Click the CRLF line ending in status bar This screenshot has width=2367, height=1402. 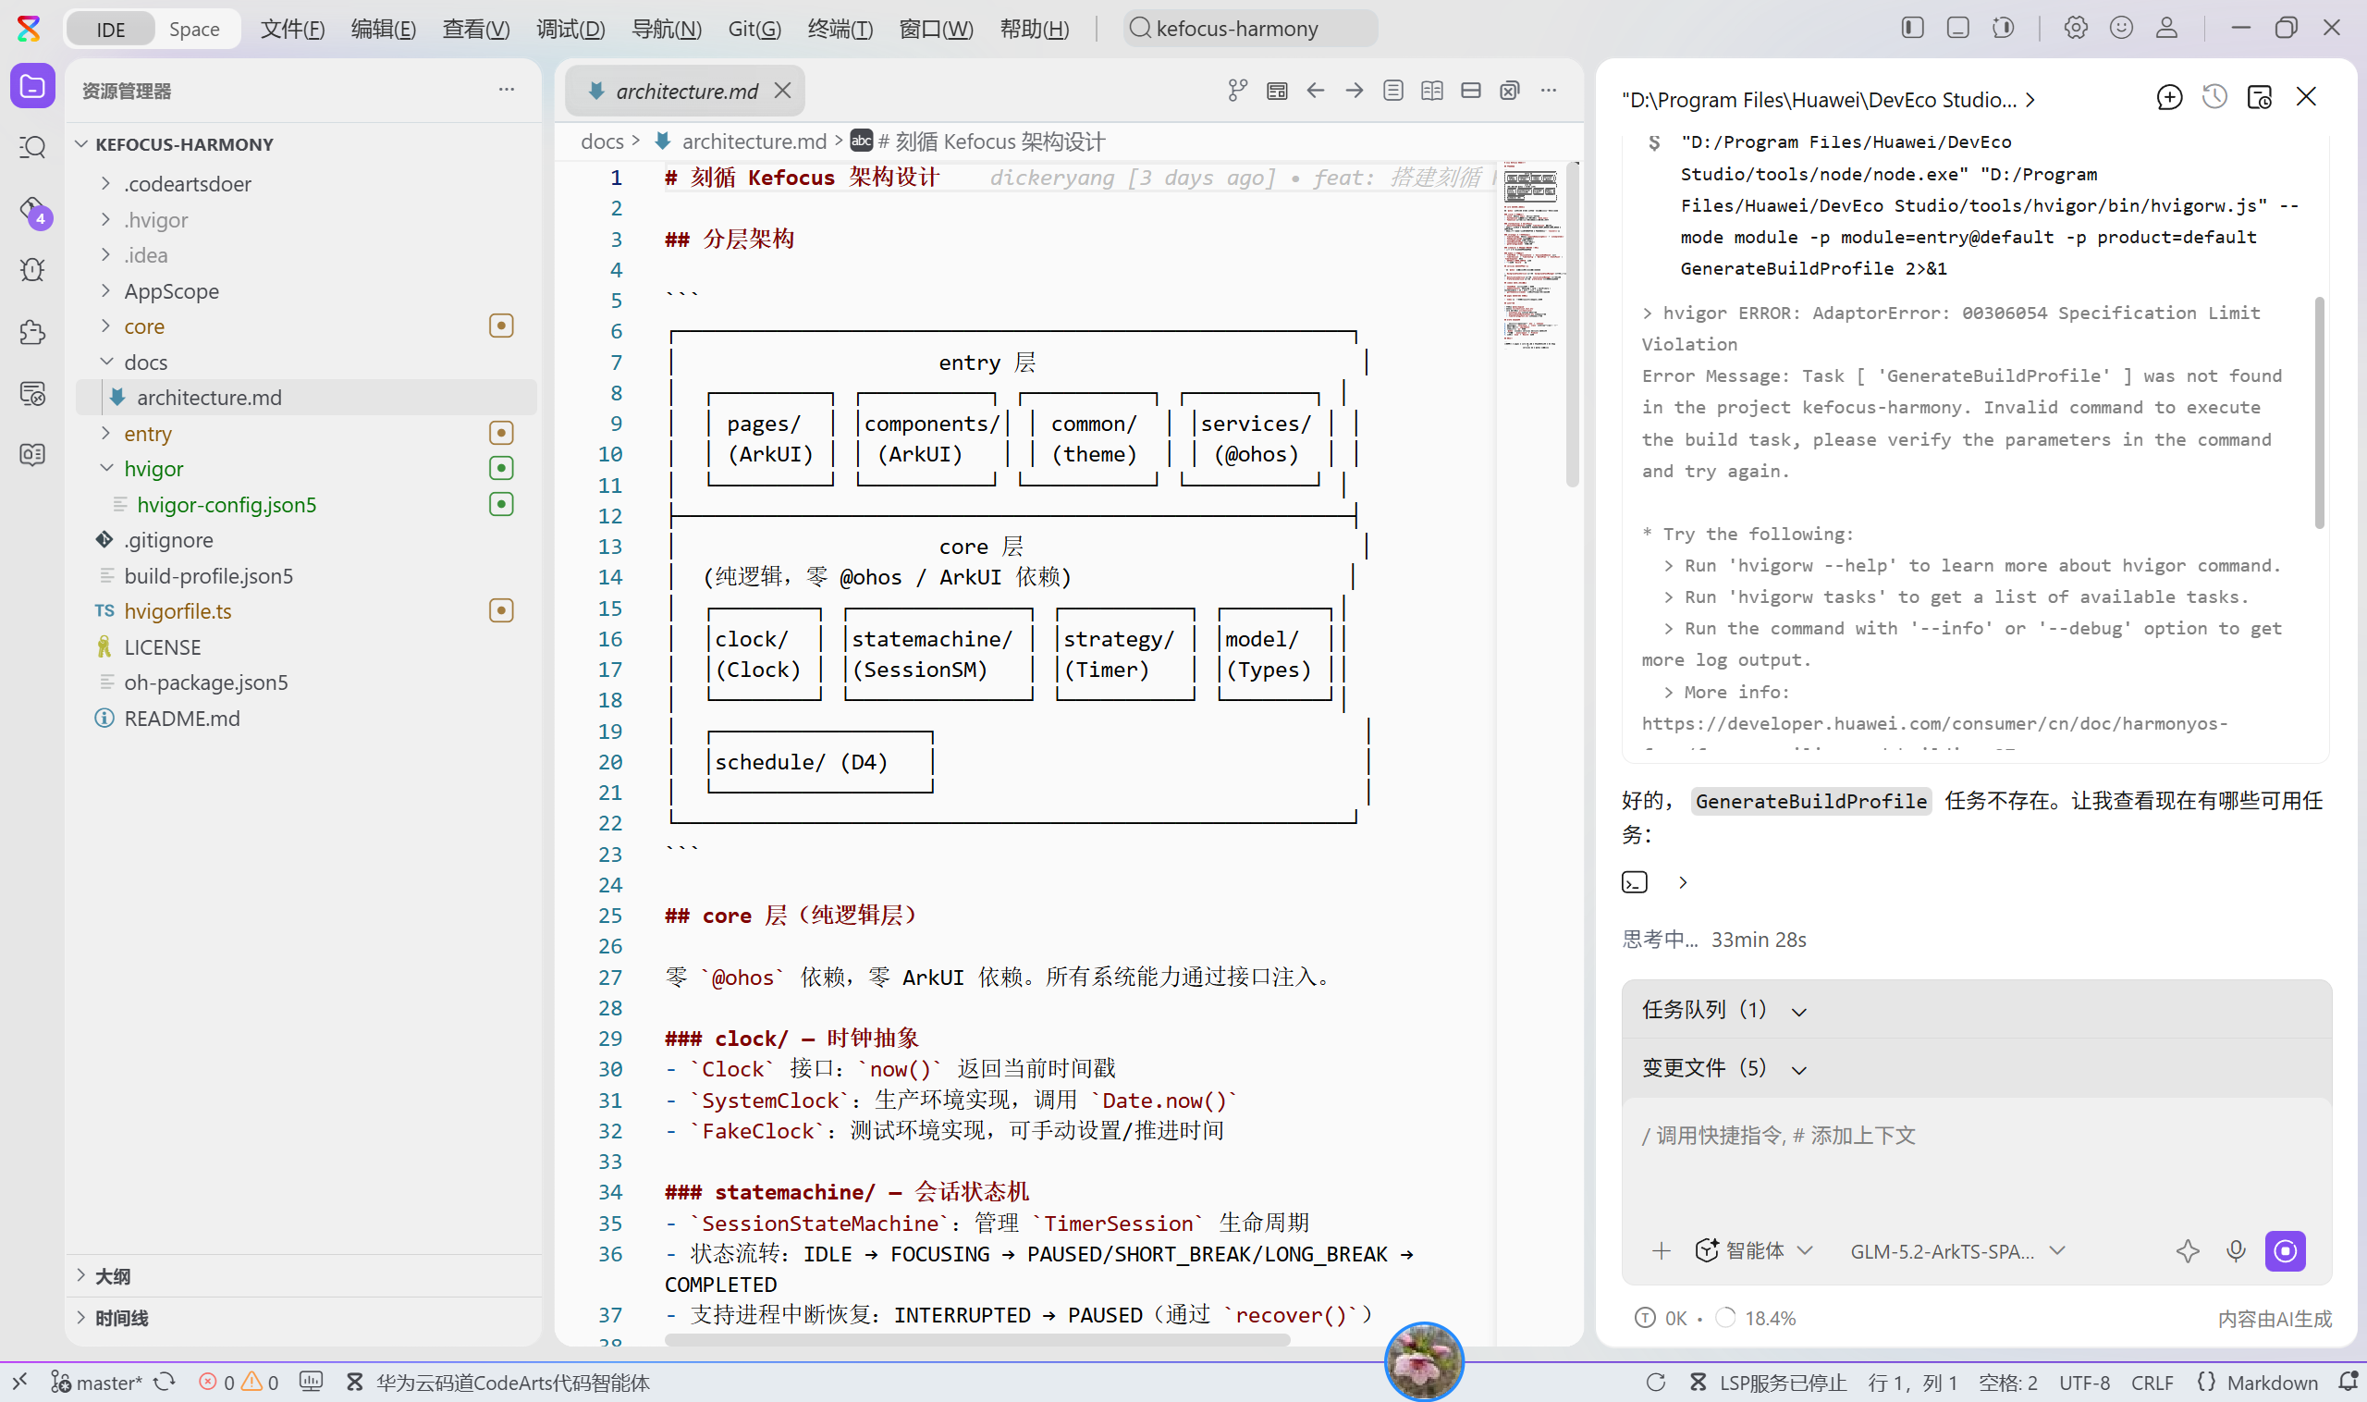point(2152,1383)
